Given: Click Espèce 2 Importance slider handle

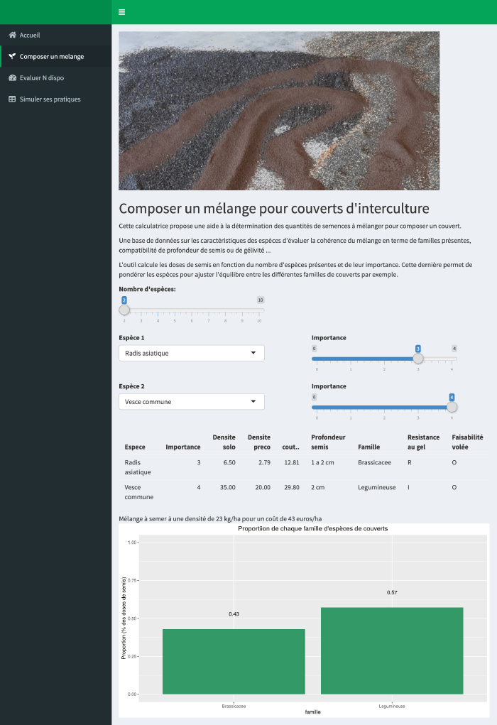Looking at the screenshot, I should tap(452, 407).
